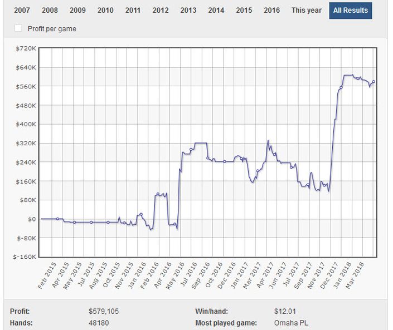Click the Profit per game label

(52, 29)
